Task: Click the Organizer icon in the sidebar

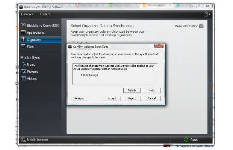Action: (x=23, y=40)
